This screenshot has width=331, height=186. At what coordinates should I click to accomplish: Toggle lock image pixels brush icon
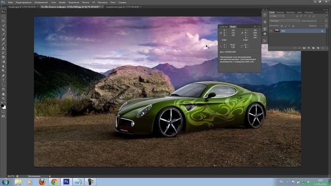click(x=285, y=26)
